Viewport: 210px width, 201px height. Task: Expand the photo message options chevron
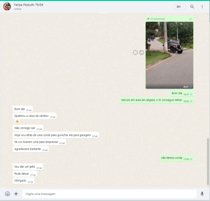190,19
